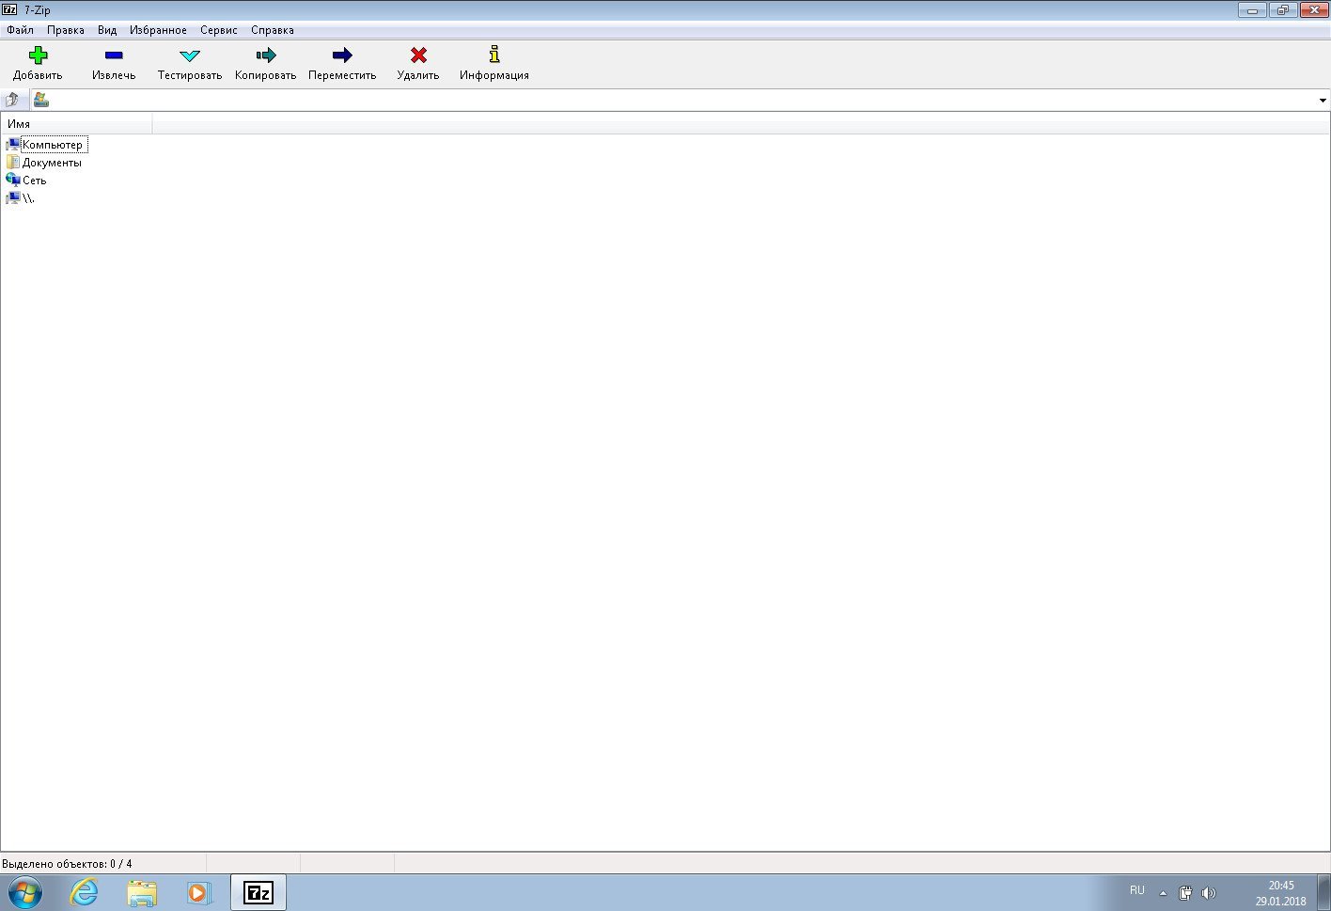The height and width of the screenshot is (911, 1331).
Task: Open the Сервис menu
Action: pyautogui.click(x=218, y=30)
